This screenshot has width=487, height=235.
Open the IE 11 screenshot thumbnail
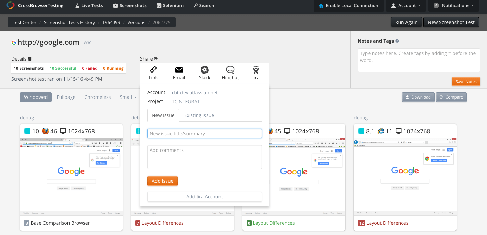coord(405,177)
